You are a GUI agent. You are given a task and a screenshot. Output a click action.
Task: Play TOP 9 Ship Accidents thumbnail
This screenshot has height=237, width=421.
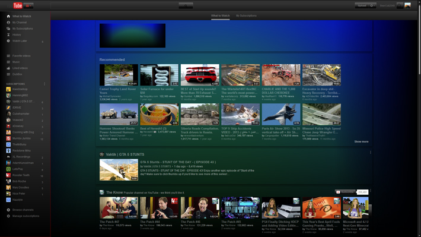(240, 114)
